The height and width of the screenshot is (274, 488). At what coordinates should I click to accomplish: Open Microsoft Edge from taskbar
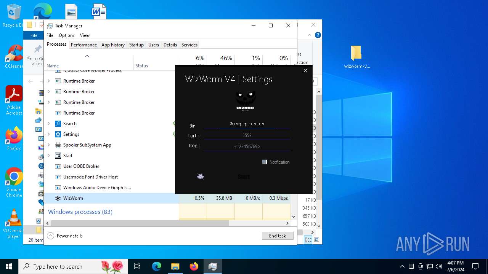coord(157,266)
